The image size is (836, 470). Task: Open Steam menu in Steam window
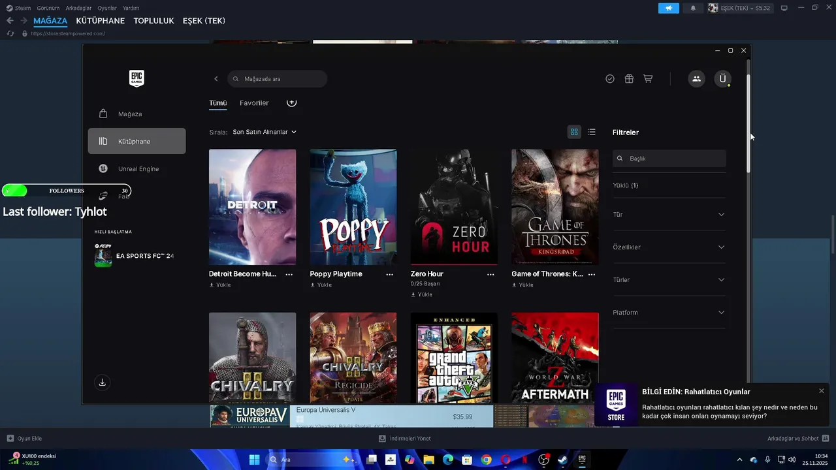[x=18, y=8]
